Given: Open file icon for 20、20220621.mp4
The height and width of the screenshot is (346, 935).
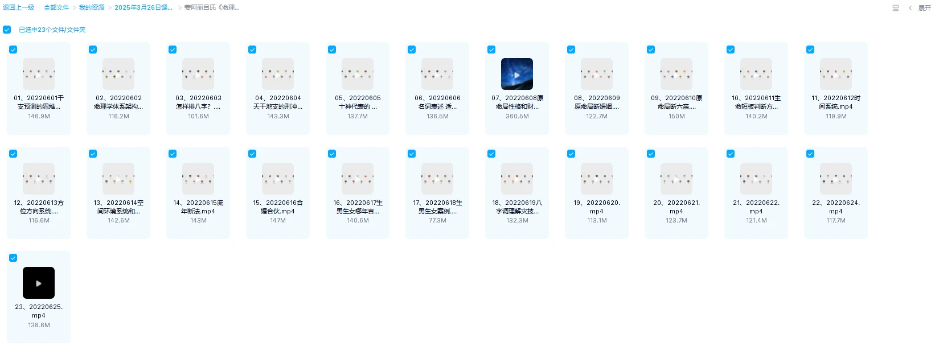Looking at the screenshot, I should [x=676, y=179].
